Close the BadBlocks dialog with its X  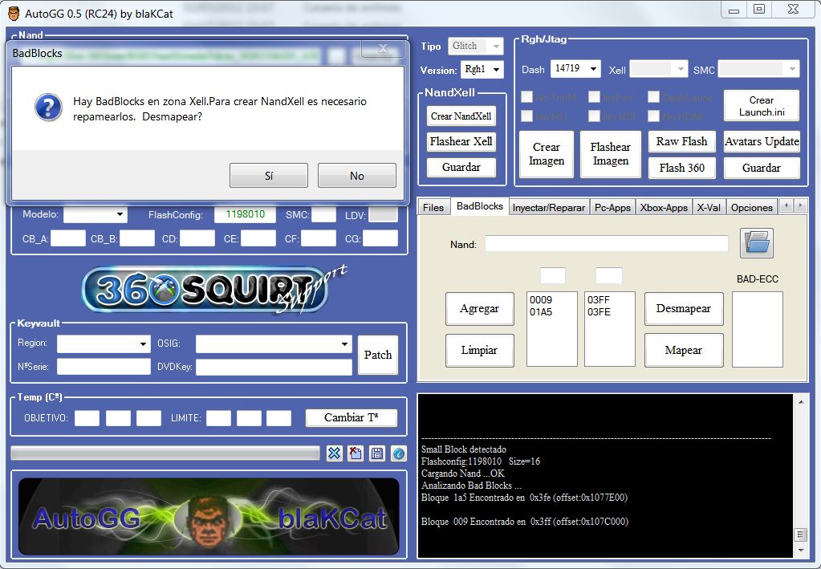coord(383,49)
